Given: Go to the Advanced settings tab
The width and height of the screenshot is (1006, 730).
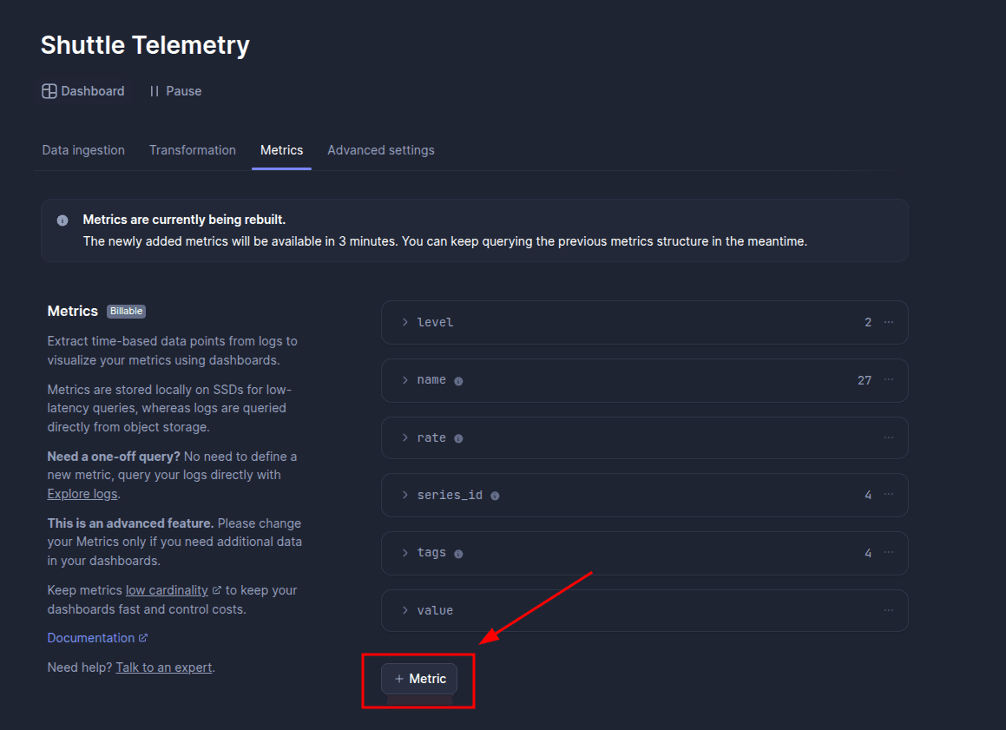Looking at the screenshot, I should (380, 150).
